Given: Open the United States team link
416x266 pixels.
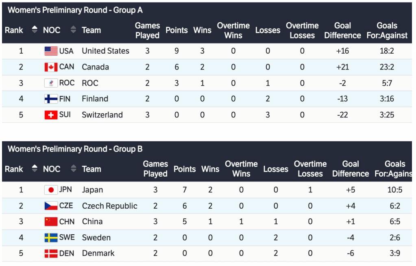Looking at the screenshot, I should [105, 51].
